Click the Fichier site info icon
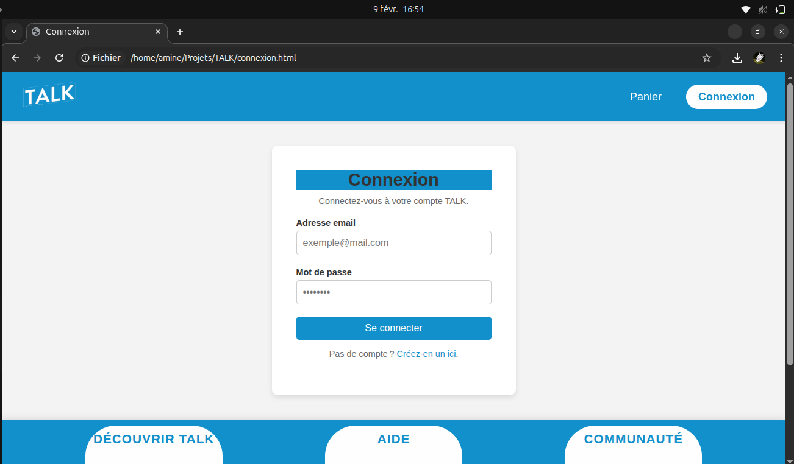 click(x=101, y=58)
